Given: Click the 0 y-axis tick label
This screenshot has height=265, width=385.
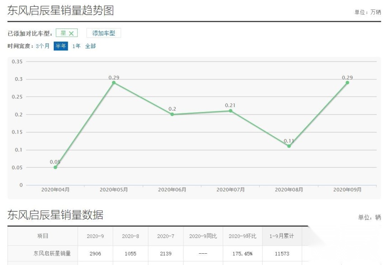Looking at the screenshot, I should click(x=21, y=185).
